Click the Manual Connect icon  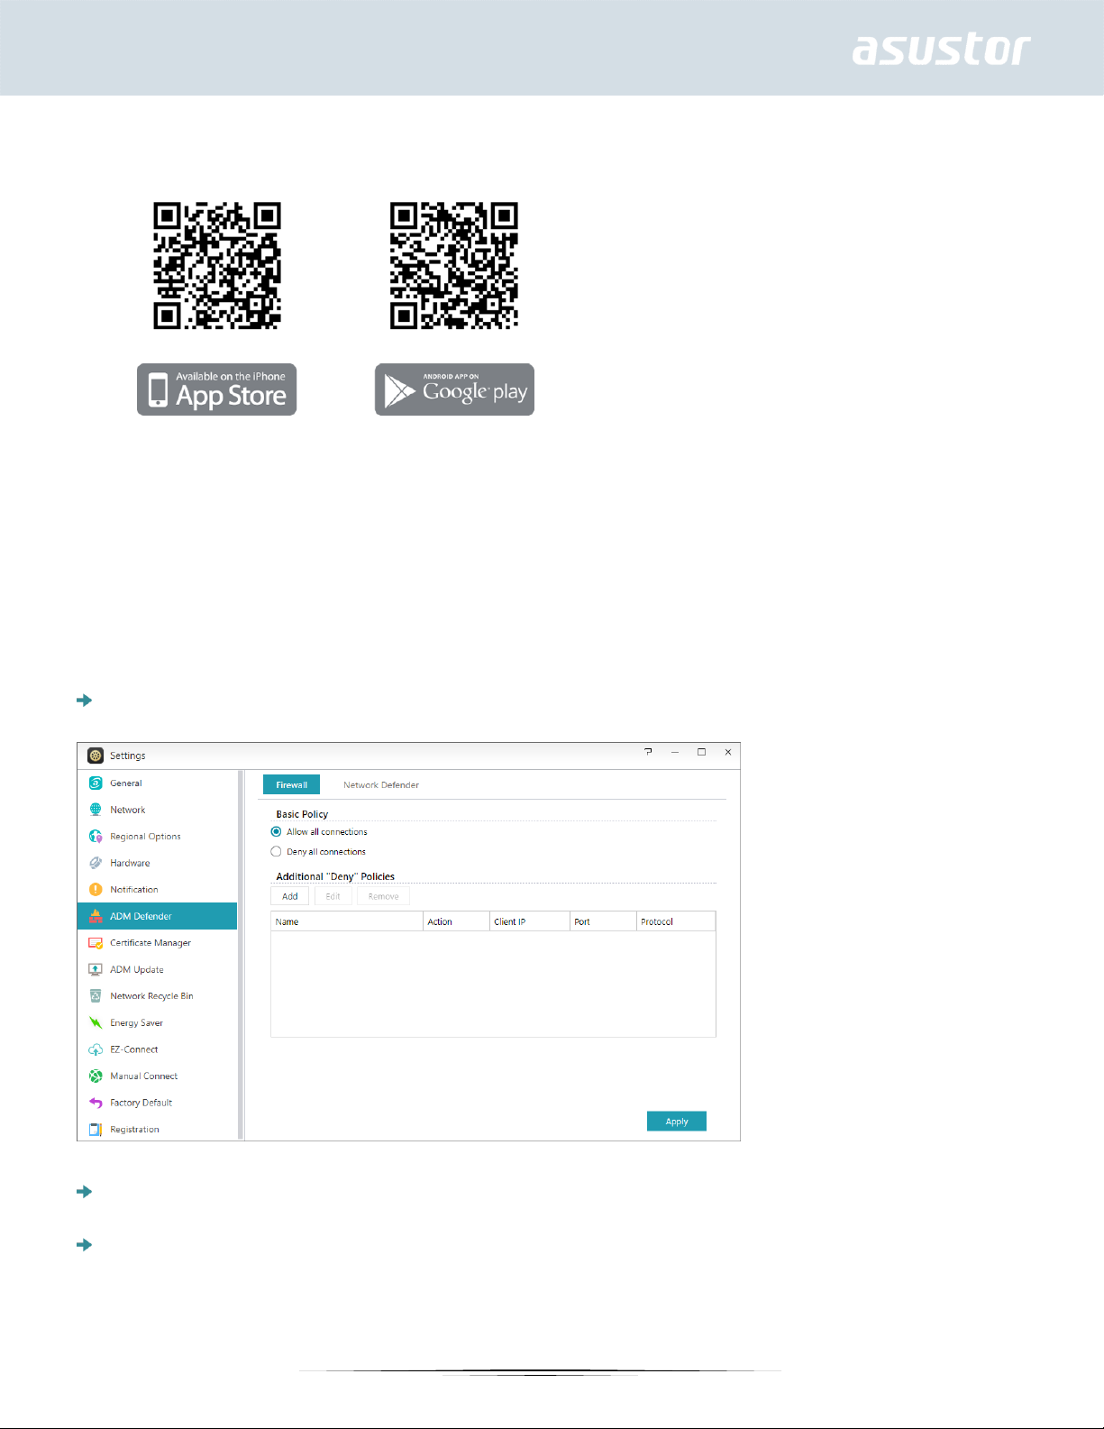coord(96,1076)
